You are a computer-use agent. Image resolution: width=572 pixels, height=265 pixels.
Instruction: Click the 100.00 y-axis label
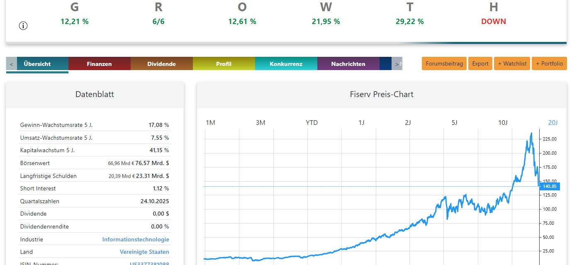point(550,209)
